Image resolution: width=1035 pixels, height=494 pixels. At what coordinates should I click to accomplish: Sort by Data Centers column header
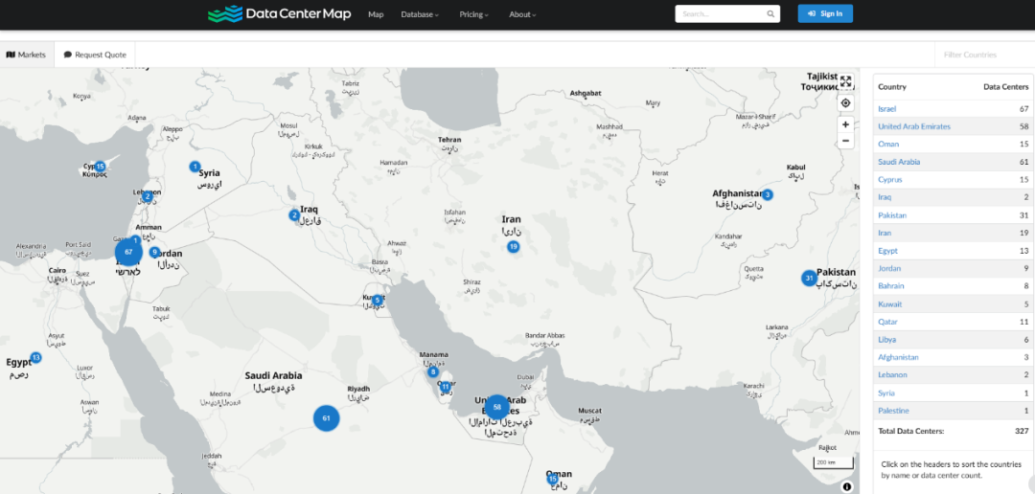tap(1005, 86)
